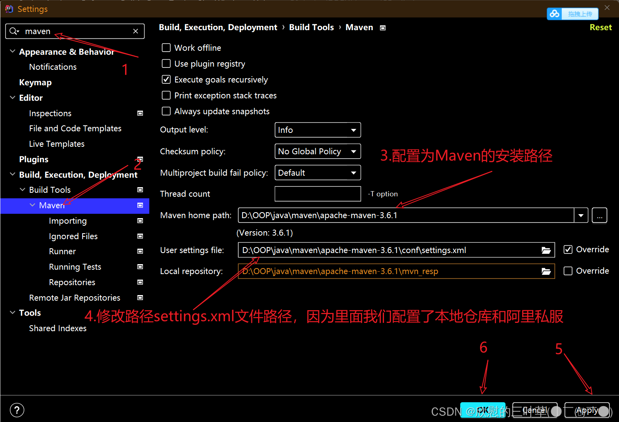
Task: Click the Maven home path browse ... button
Action: 600,215
